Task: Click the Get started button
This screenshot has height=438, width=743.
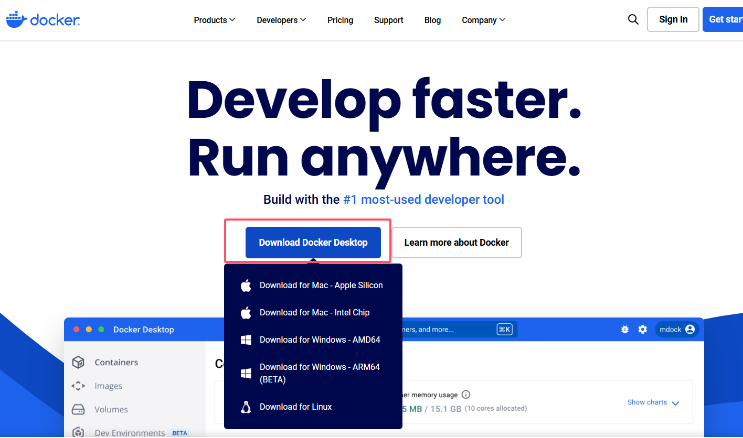Action: pos(723,19)
